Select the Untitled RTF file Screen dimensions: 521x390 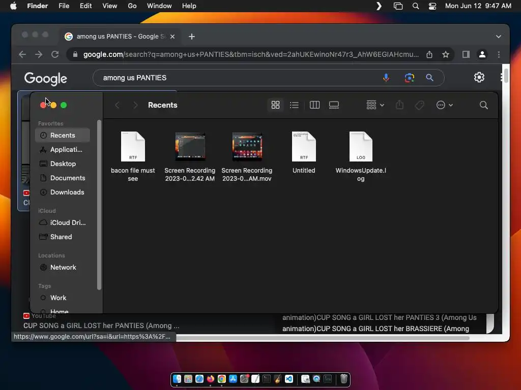point(304,153)
